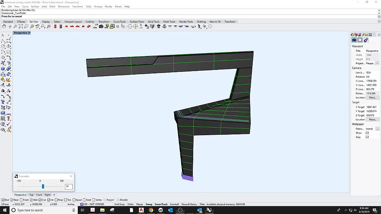Image resolution: width=381 pixels, height=214 pixels.
Task: Click the Turntable value input field
Action: (x=68, y=186)
